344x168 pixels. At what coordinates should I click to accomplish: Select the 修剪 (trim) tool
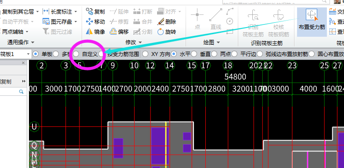tap(119, 22)
